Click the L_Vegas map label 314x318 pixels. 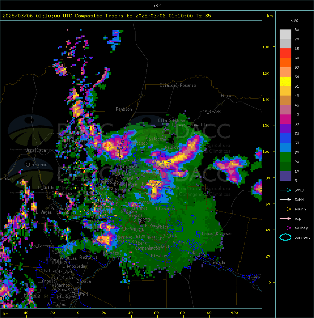coord(44,212)
